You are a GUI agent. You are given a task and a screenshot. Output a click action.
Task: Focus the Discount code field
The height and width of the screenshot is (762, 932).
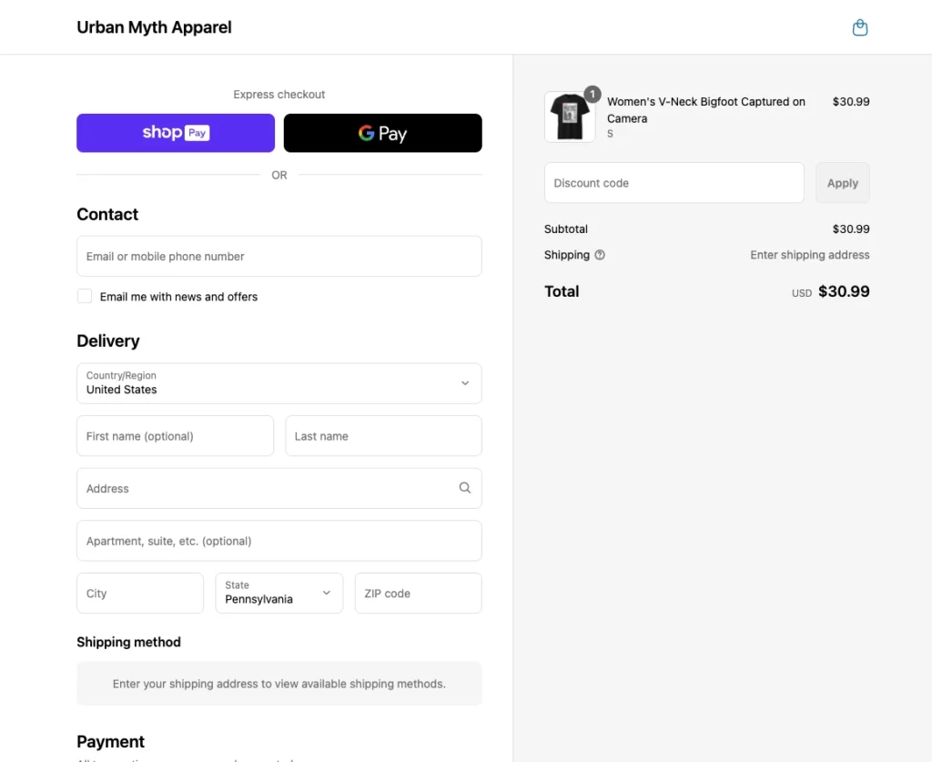(x=674, y=183)
